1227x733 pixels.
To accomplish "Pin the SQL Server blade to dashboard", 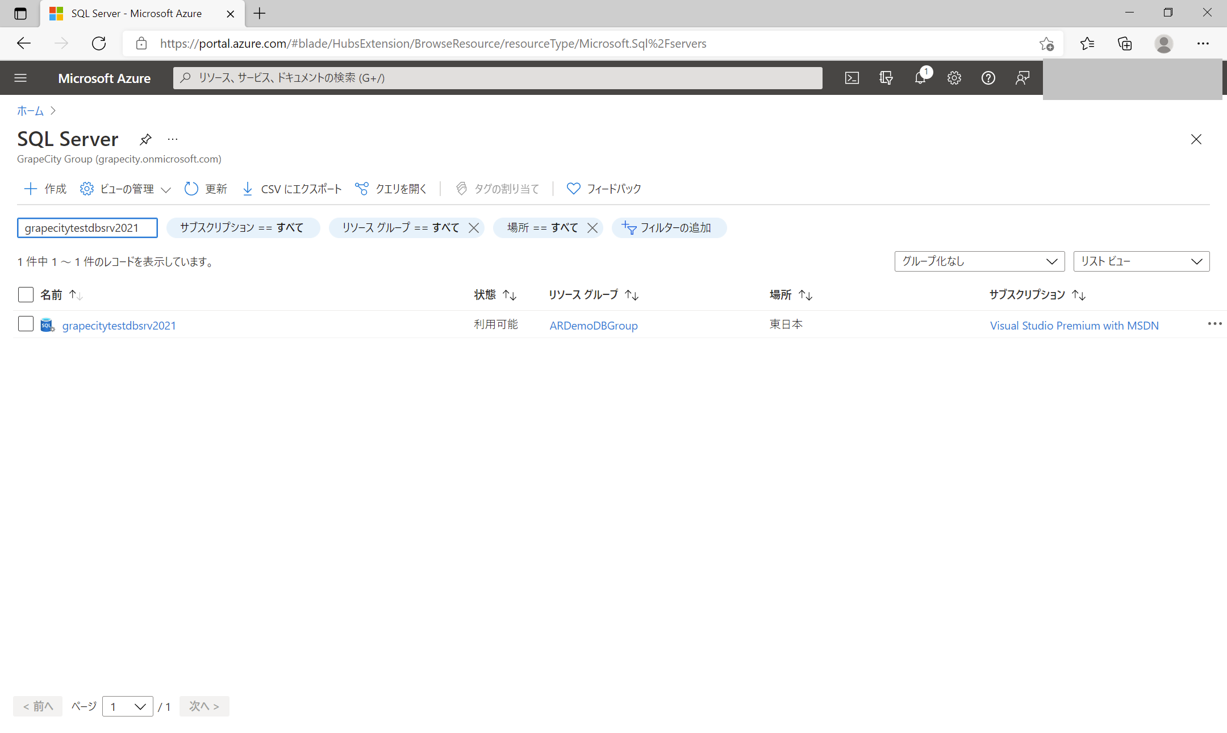I will 145,139.
